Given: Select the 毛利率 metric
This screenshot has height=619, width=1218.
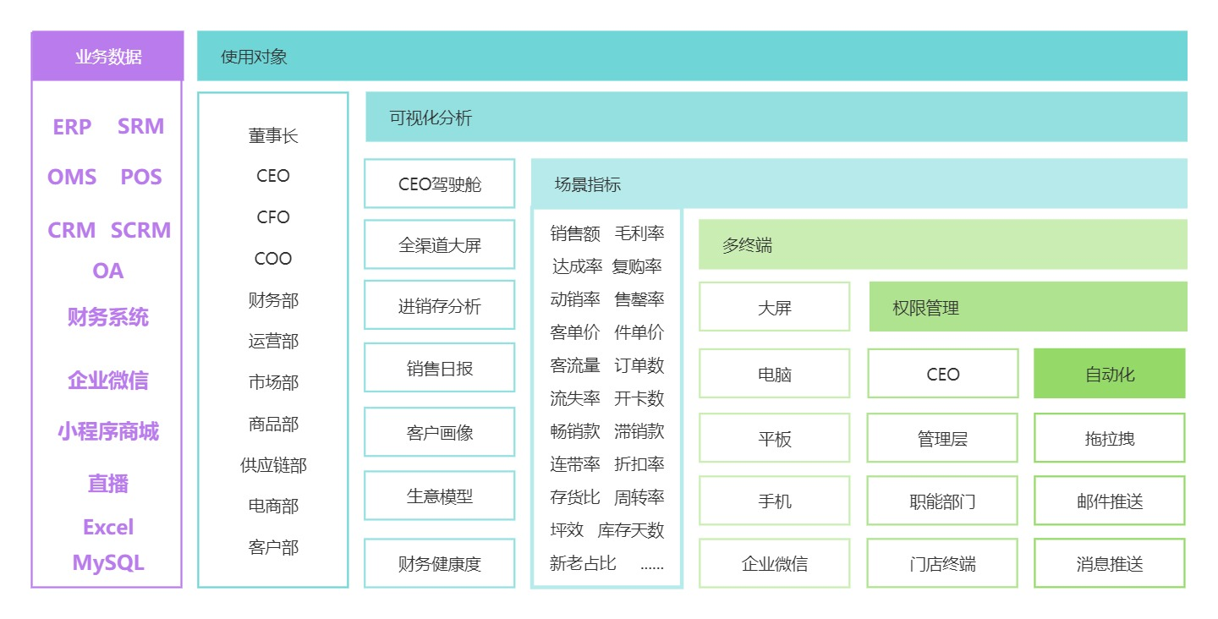Looking at the screenshot, I should click(639, 233).
